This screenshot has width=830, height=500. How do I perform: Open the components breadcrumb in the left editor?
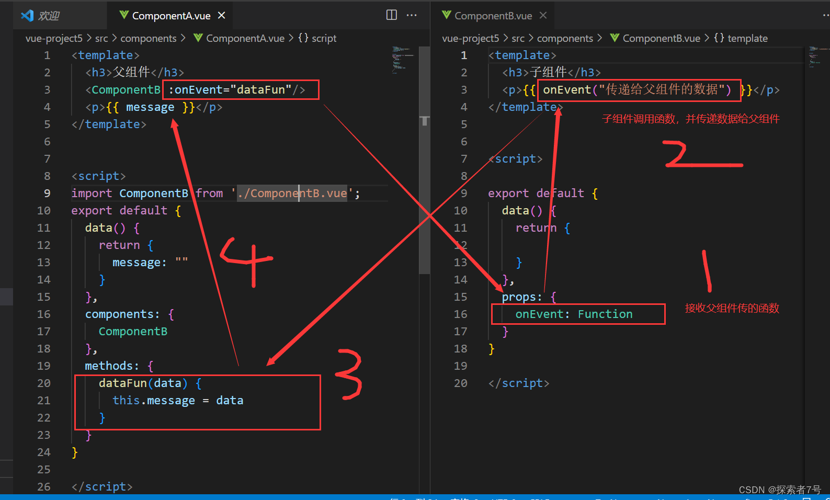149,38
